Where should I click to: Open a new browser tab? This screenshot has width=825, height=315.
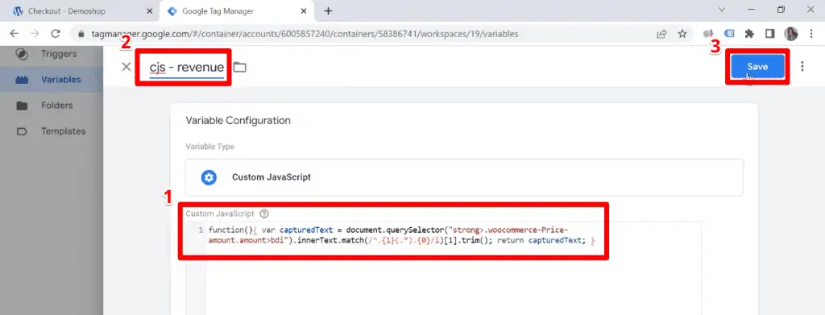click(x=329, y=10)
